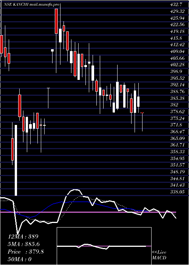Click the 354.95 price axis label
This screenshot has height=265, width=189.
click(178, 158)
